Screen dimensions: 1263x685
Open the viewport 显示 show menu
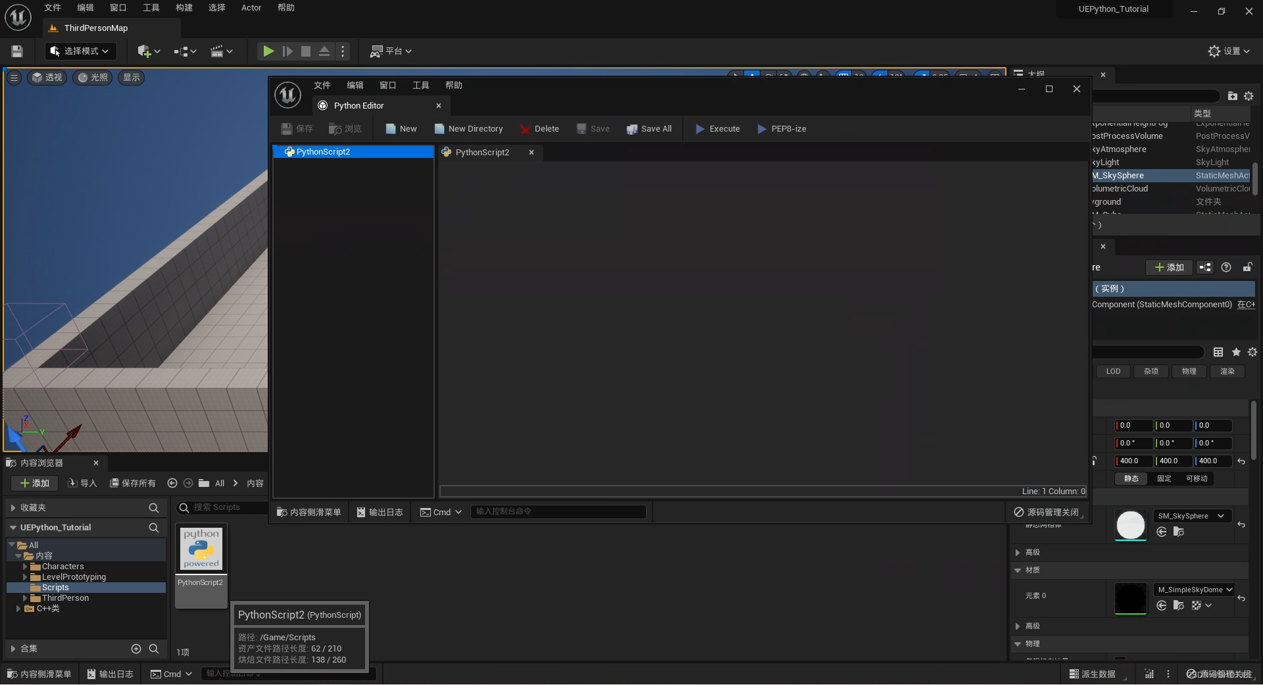click(x=132, y=78)
